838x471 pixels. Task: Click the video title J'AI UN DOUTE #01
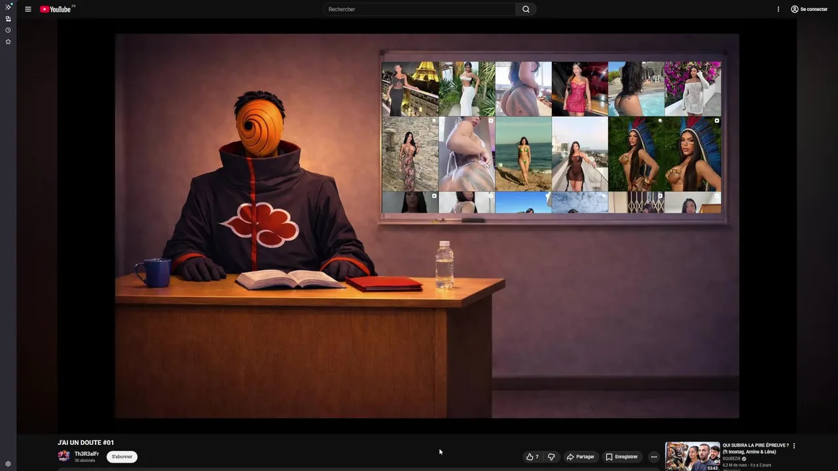86,443
